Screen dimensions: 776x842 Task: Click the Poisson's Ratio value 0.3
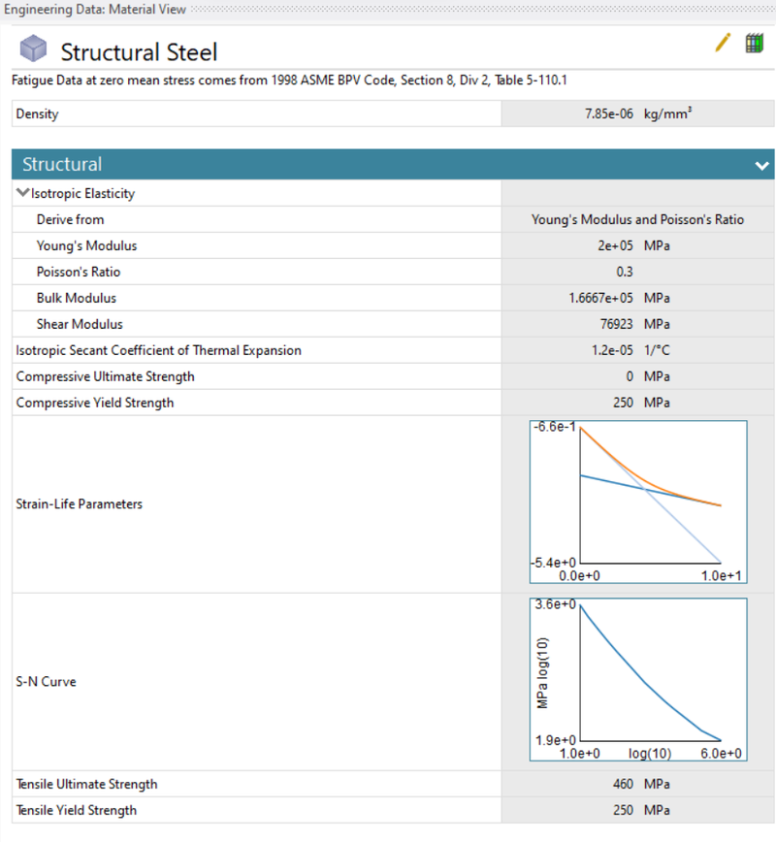point(625,272)
